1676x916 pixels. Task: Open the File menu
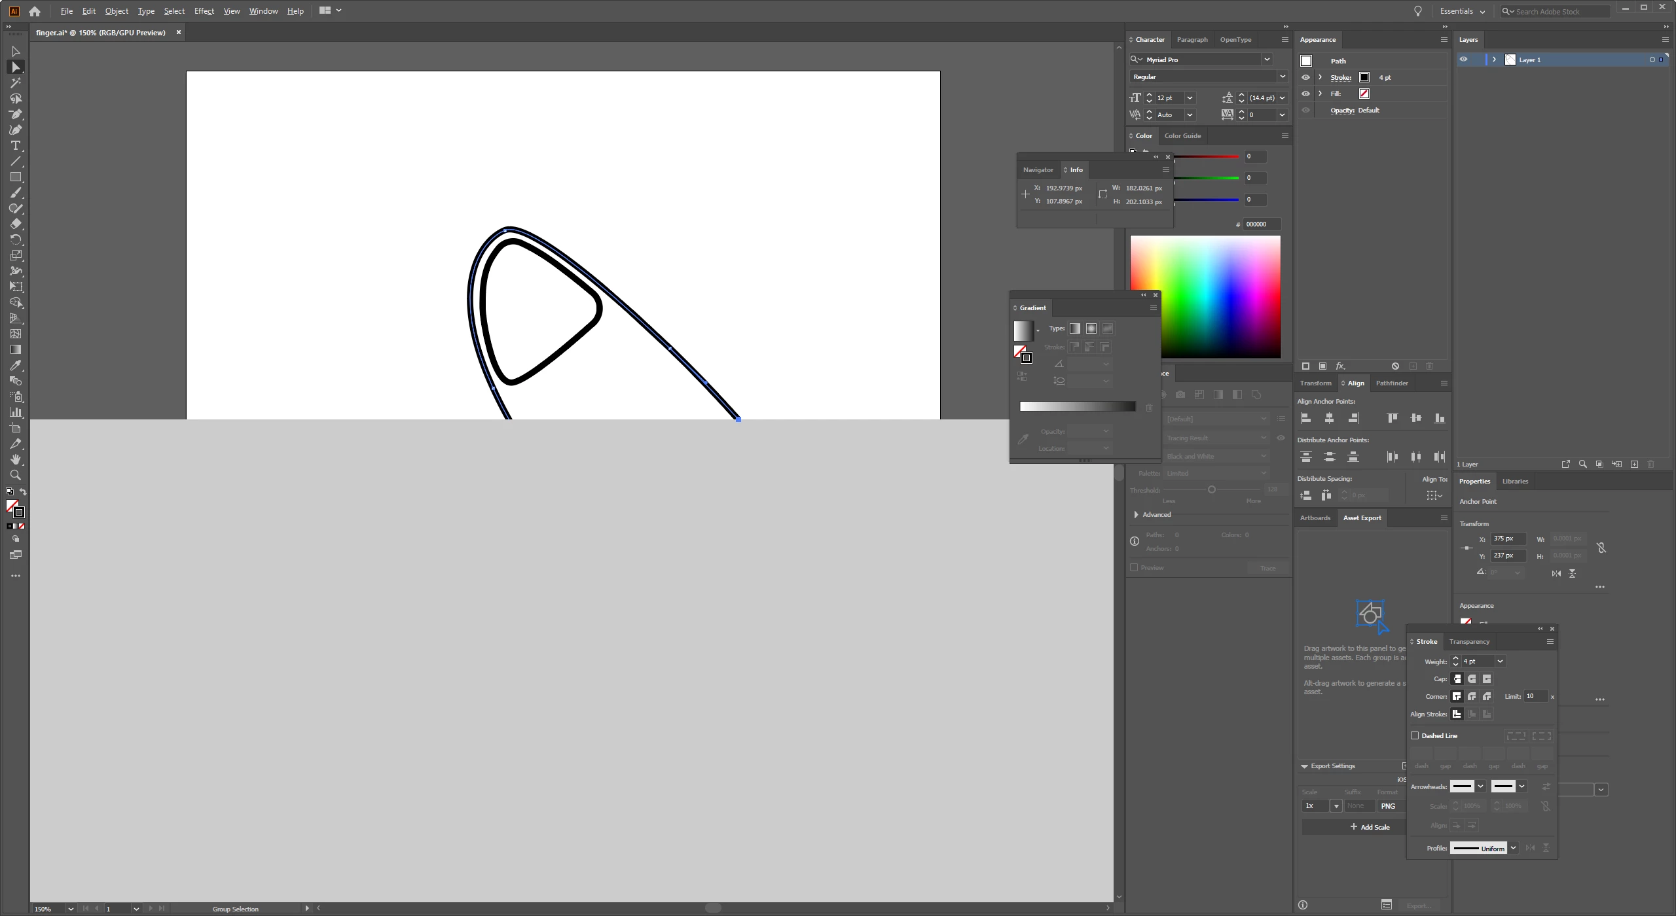[66, 11]
